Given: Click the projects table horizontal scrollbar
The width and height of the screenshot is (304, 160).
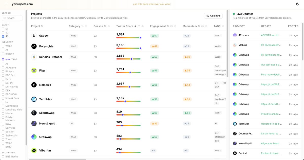Looking at the screenshot, I should (x=57, y=159).
